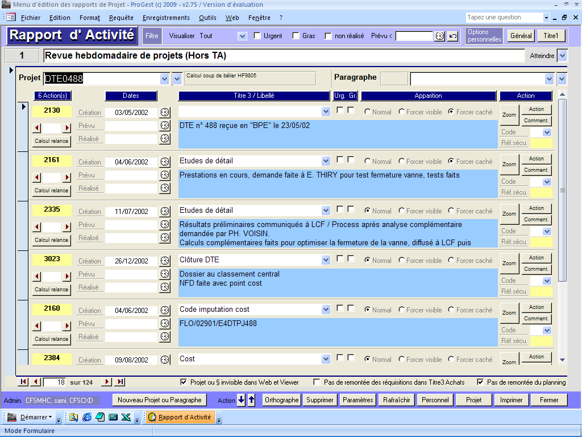582x437 pixels.
Task: Open the Edition menu
Action: click(x=60, y=18)
